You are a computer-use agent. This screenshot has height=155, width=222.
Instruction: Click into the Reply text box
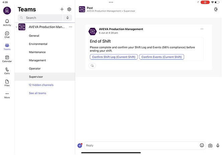(x=141, y=145)
